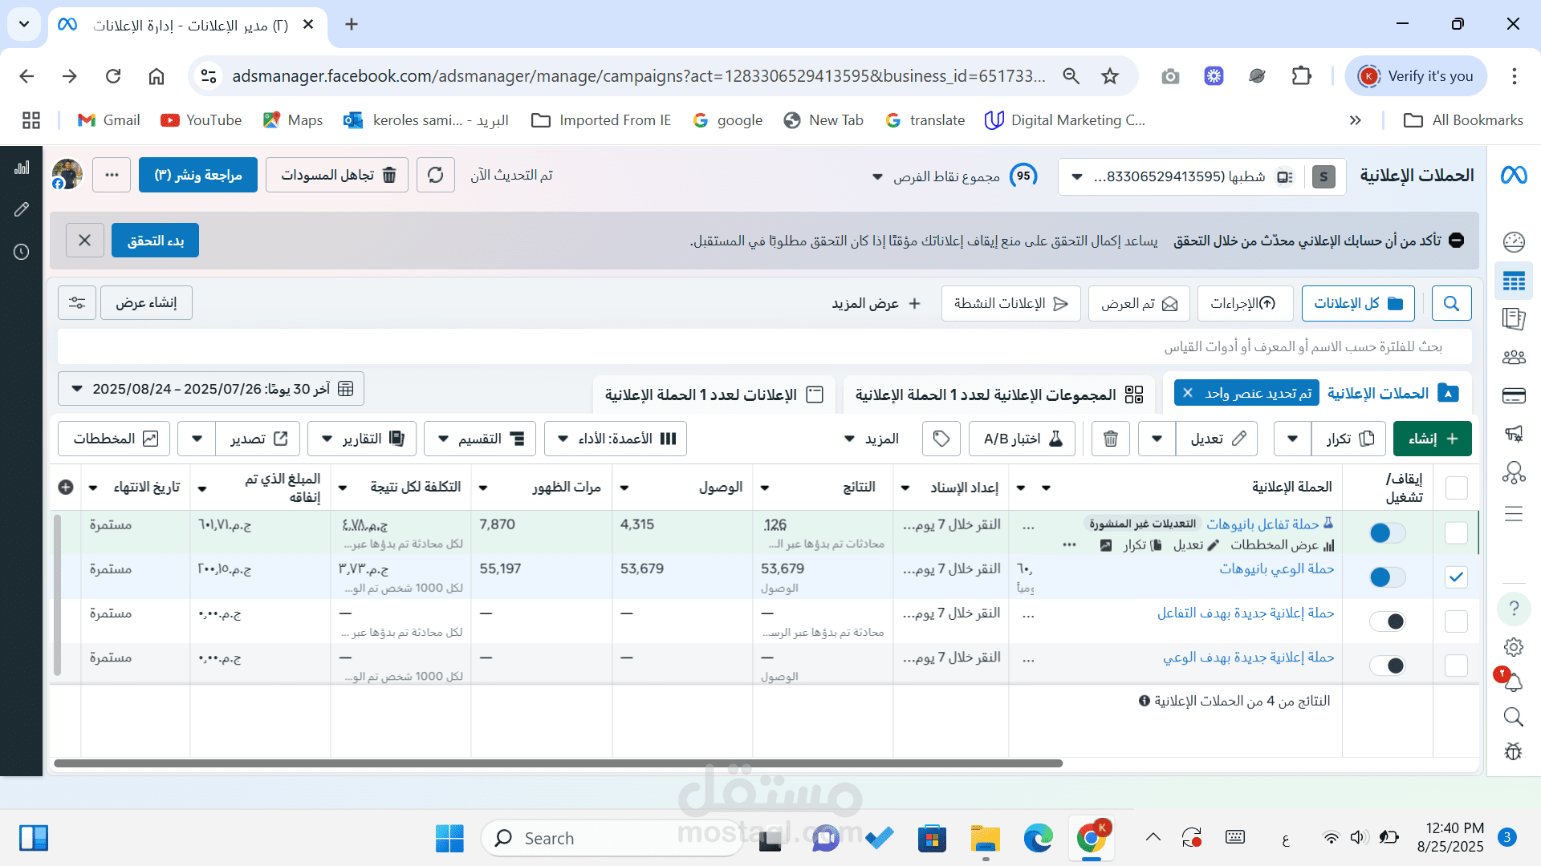Open the billing card icon in the sidebar
The width and height of the screenshot is (1541, 866).
[1514, 395]
